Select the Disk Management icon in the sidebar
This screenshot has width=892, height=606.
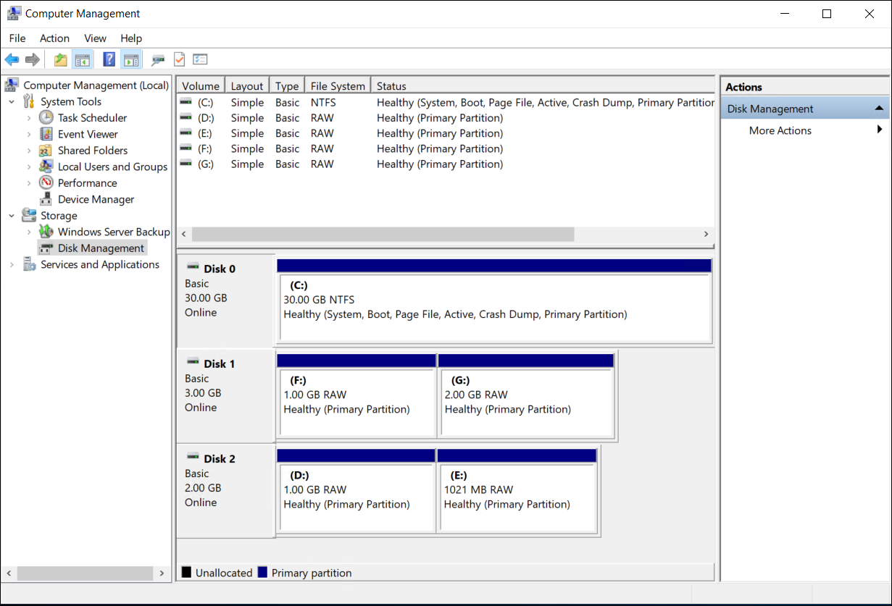pyautogui.click(x=46, y=247)
